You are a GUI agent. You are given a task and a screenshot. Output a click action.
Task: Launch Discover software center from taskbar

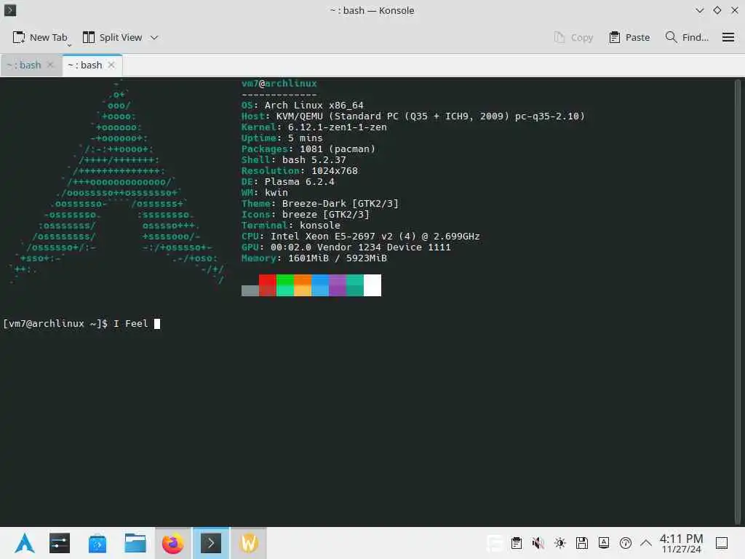[97, 543]
